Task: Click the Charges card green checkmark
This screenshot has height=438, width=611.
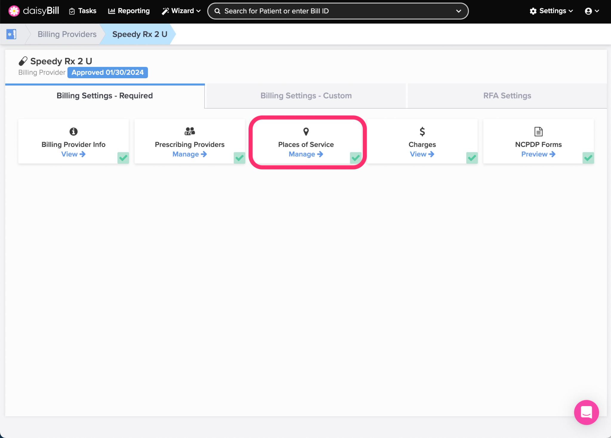Action: point(472,158)
